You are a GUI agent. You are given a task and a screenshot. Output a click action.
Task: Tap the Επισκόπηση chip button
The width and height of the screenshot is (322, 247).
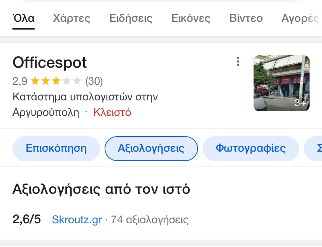click(56, 148)
